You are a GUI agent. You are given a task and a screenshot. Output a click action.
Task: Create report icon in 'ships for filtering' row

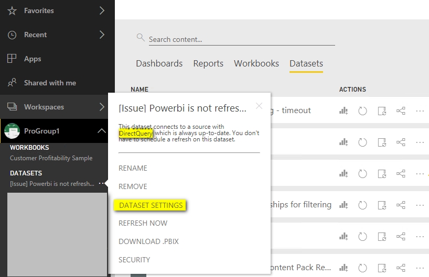(344, 205)
